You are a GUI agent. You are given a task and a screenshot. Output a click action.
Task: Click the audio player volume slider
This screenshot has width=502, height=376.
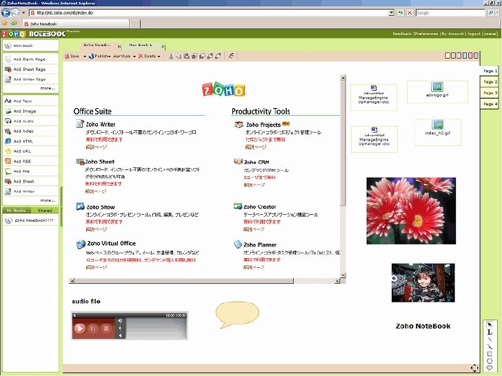click(120, 328)
